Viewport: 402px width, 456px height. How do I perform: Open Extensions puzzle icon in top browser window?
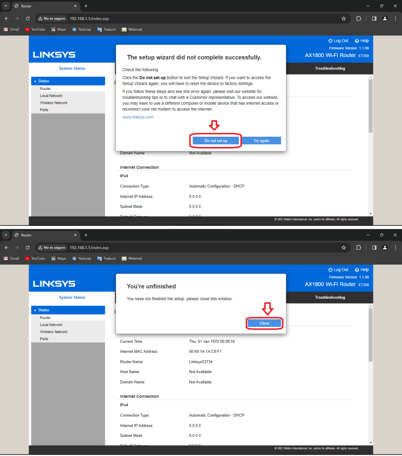(x=359, y=19)
